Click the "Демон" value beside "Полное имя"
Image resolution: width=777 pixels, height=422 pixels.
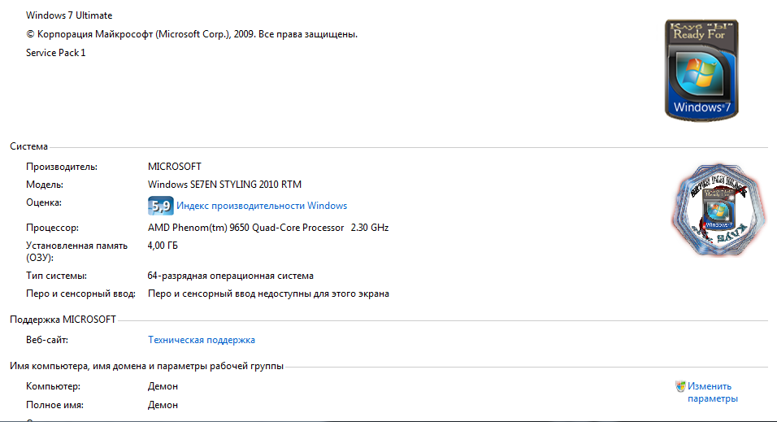[163, 405]
